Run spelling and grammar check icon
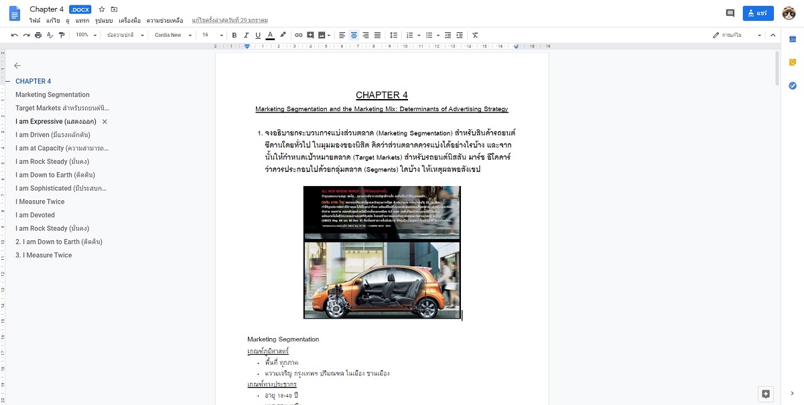This screenshot has height=405, width=804. point(50,35)
